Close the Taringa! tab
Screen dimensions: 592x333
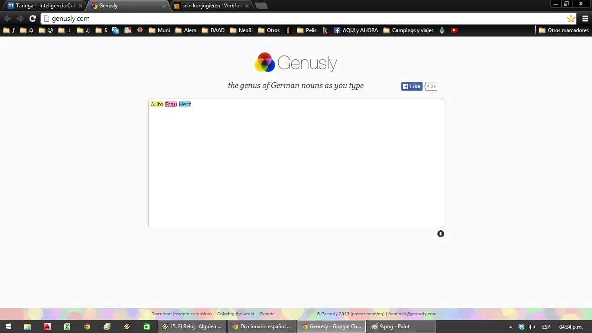[81, 6]
